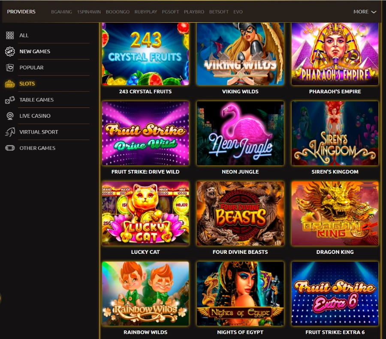Viewport: 386px width, 339px height.
Task: Open Rainbow Wilds game thumbnail
Action: (145, 294)
